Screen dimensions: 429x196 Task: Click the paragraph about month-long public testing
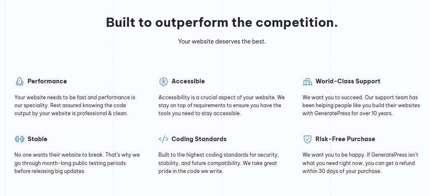tap(77, 163)
